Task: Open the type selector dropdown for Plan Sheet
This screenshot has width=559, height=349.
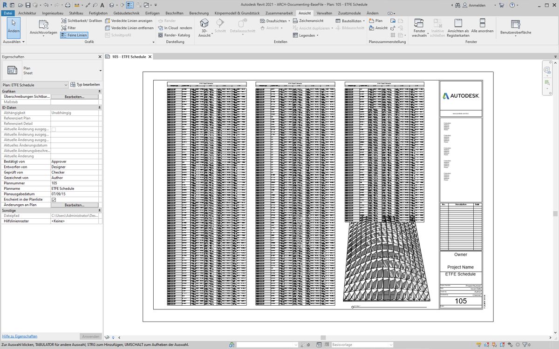Action: coord(101,71)
